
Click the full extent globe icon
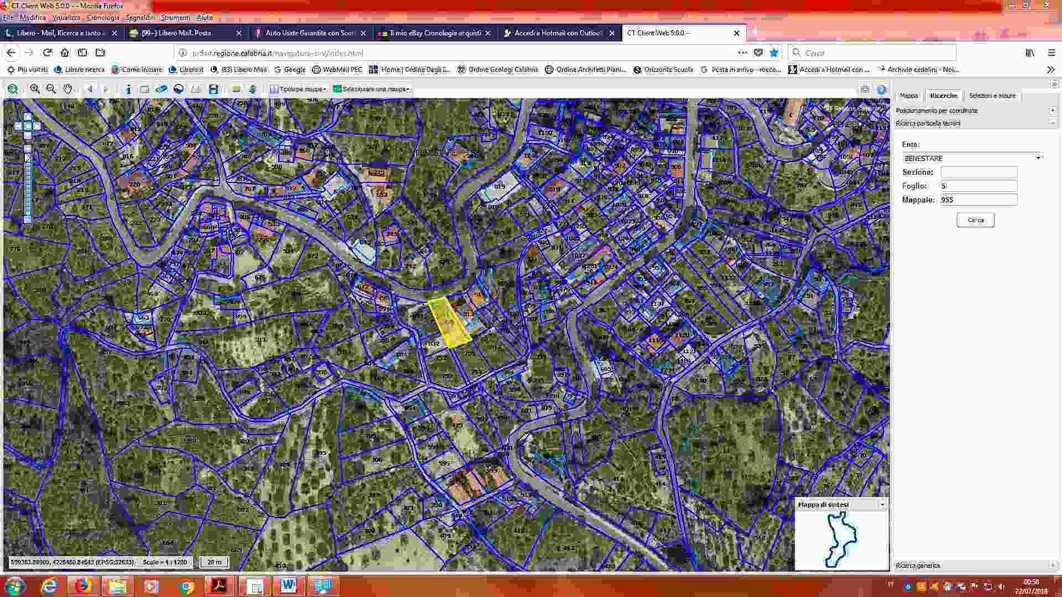click(13, 89)
